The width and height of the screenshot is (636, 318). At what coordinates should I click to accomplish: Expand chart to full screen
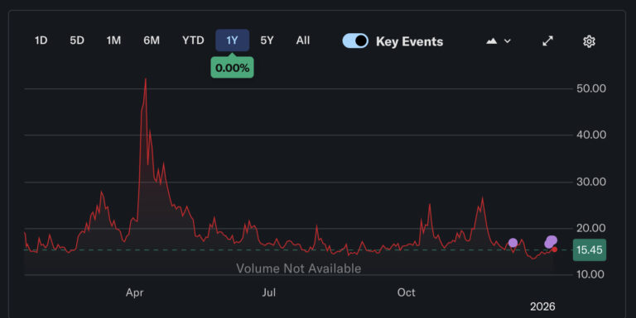[x=548, y=40]
